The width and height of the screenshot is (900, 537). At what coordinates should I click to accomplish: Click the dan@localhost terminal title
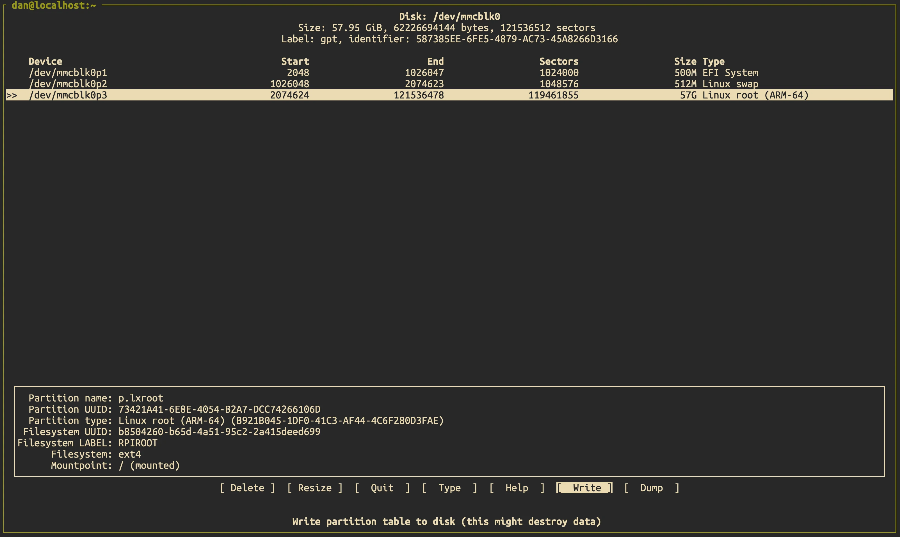[x=54, y=5]
